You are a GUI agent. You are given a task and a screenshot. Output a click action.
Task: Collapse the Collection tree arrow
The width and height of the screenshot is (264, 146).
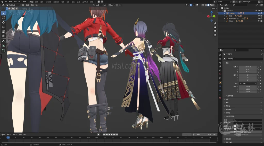point(222,11)
